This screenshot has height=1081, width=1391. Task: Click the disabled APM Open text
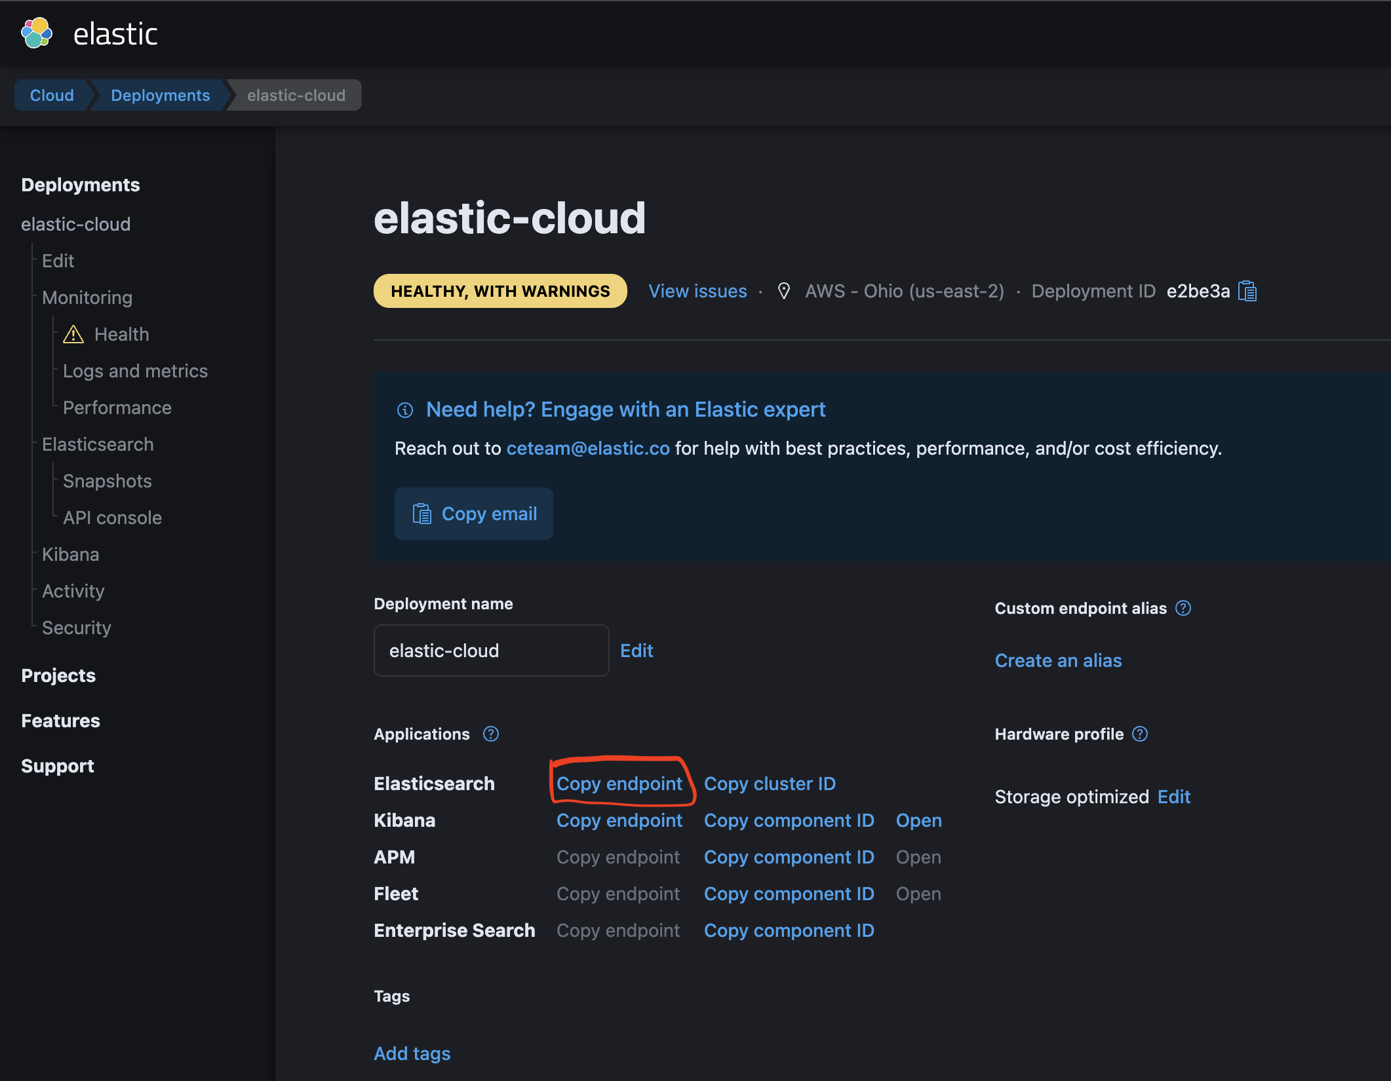[919, 857]
